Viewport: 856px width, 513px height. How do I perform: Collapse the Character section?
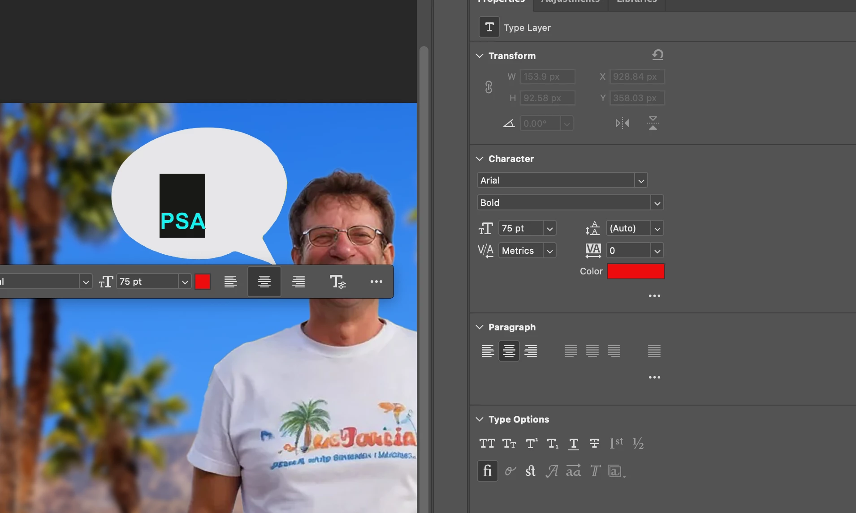[480, 159]
